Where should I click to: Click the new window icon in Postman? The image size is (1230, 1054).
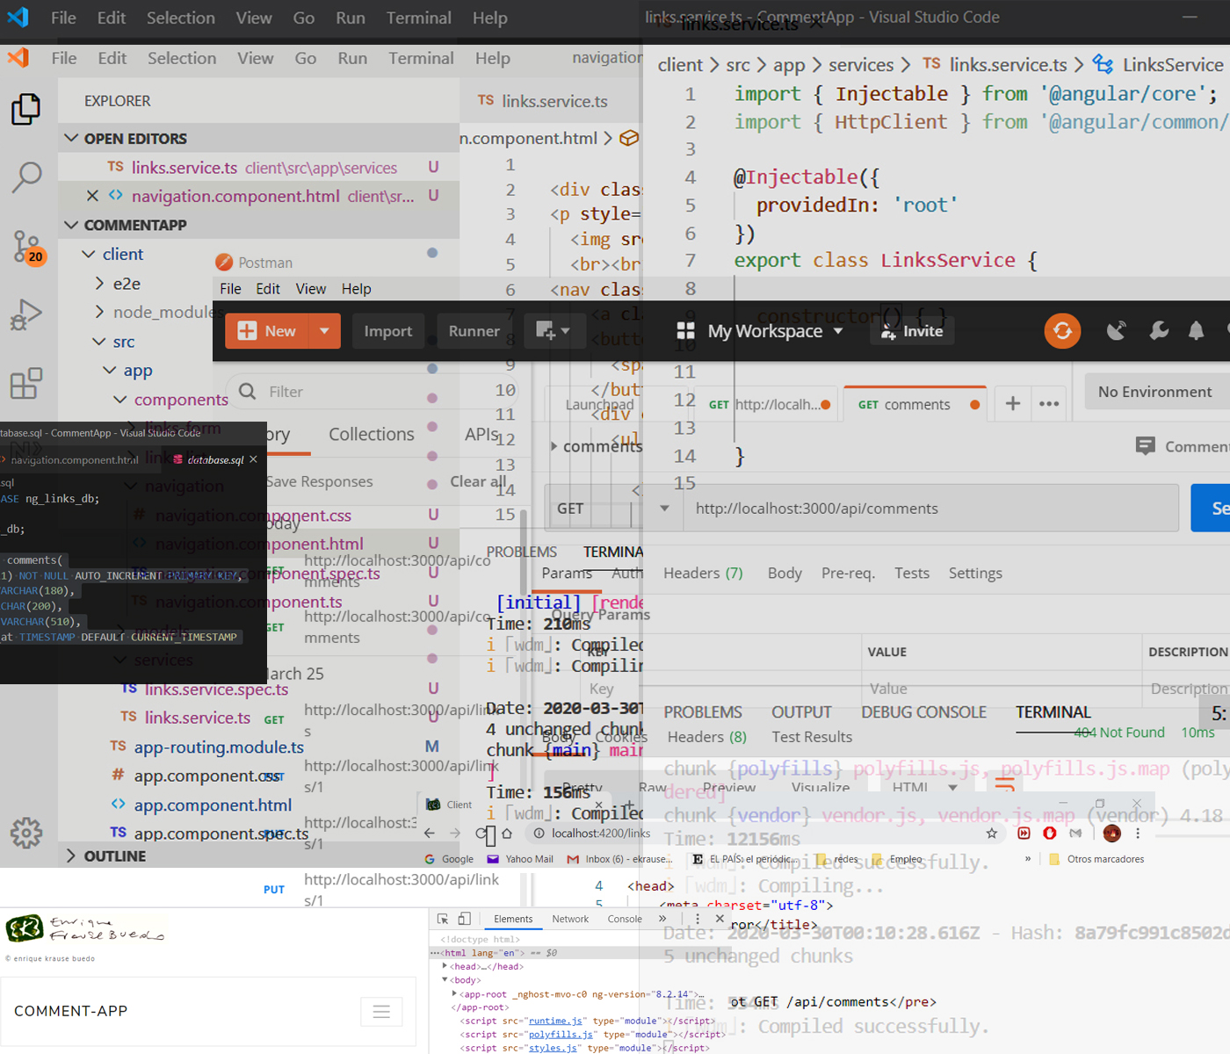click(x=553, y=331)
